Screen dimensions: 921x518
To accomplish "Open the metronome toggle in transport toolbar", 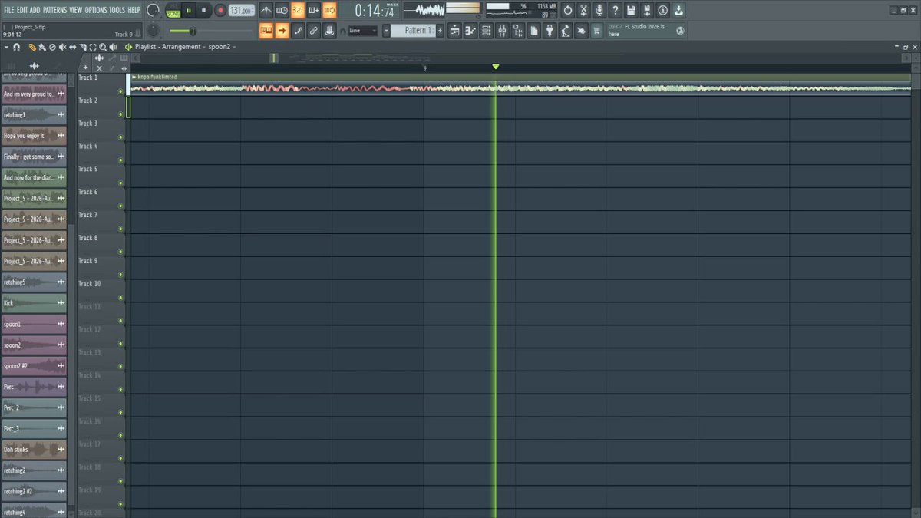I will tap(266, 10).
